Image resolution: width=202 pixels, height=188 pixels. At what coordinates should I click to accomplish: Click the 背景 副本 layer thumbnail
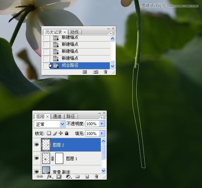[x=46, y=170]
